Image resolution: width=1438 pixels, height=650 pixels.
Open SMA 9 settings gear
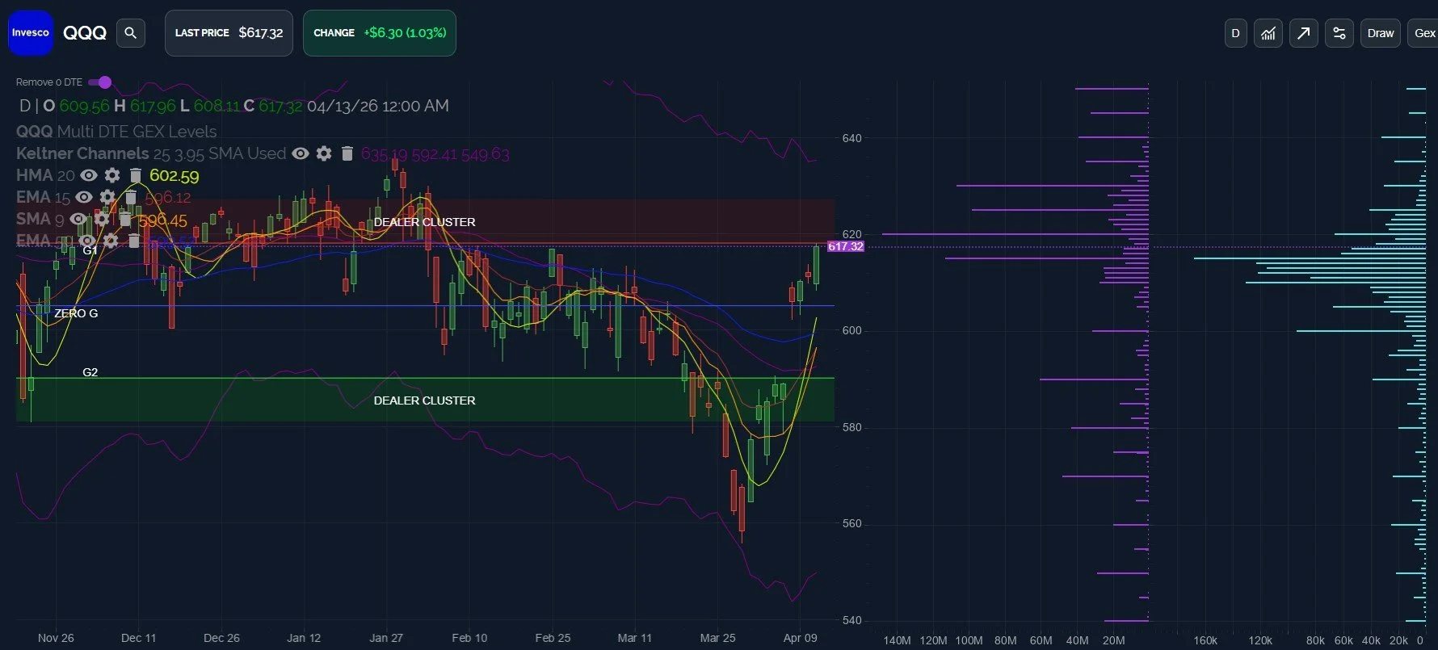pyautogui.click(x=102, y=219)
